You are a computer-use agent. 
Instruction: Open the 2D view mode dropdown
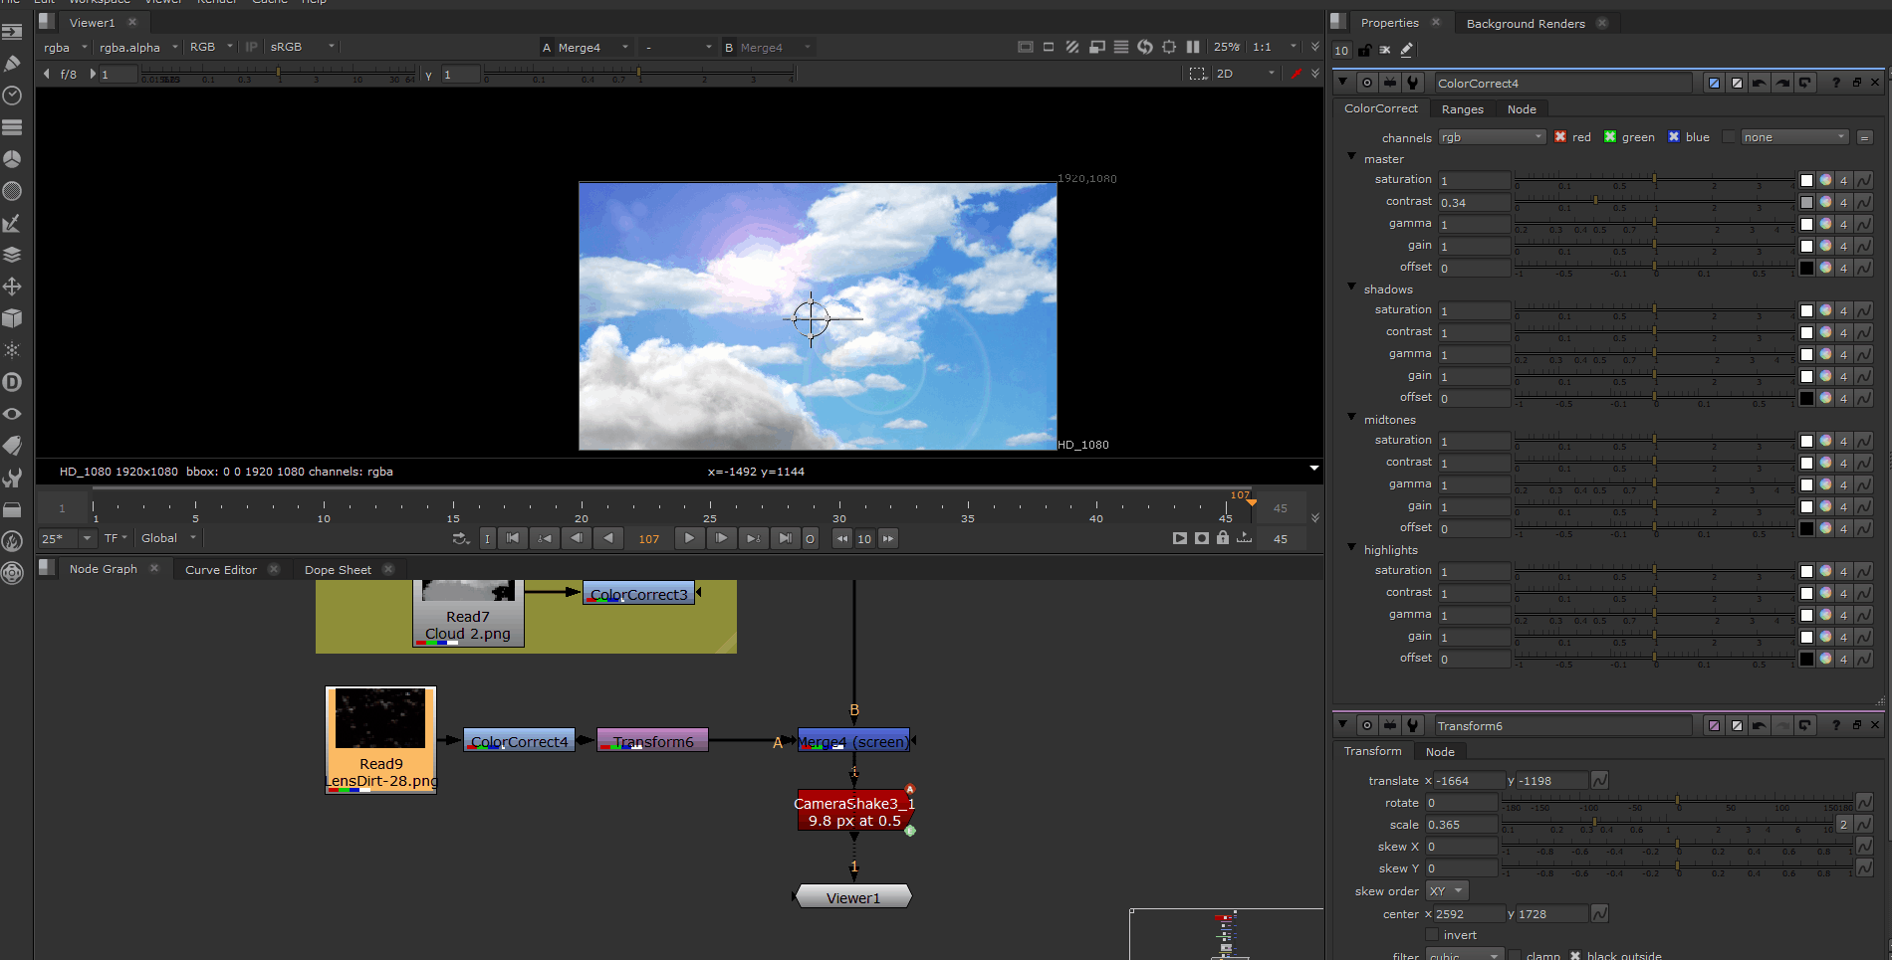coord(1245,74)
